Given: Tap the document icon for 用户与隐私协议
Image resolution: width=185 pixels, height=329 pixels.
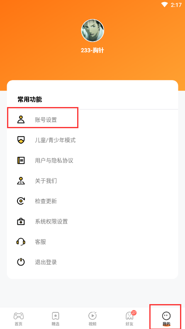Looking at the screenshot, I should (21, 160).
